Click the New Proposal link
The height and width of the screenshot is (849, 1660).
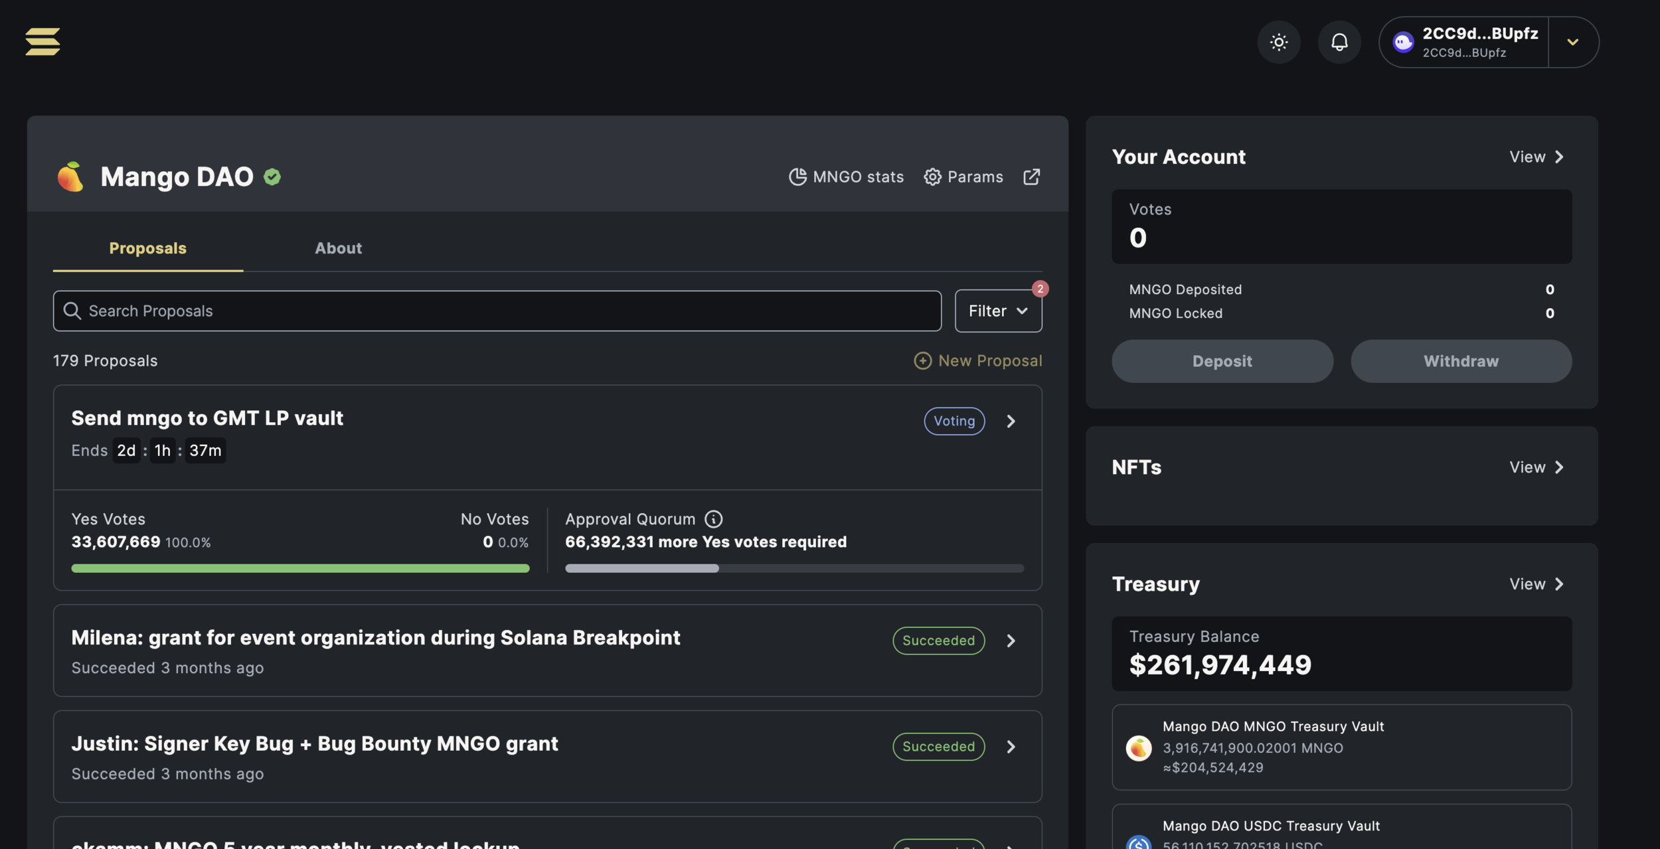[977, 360]
